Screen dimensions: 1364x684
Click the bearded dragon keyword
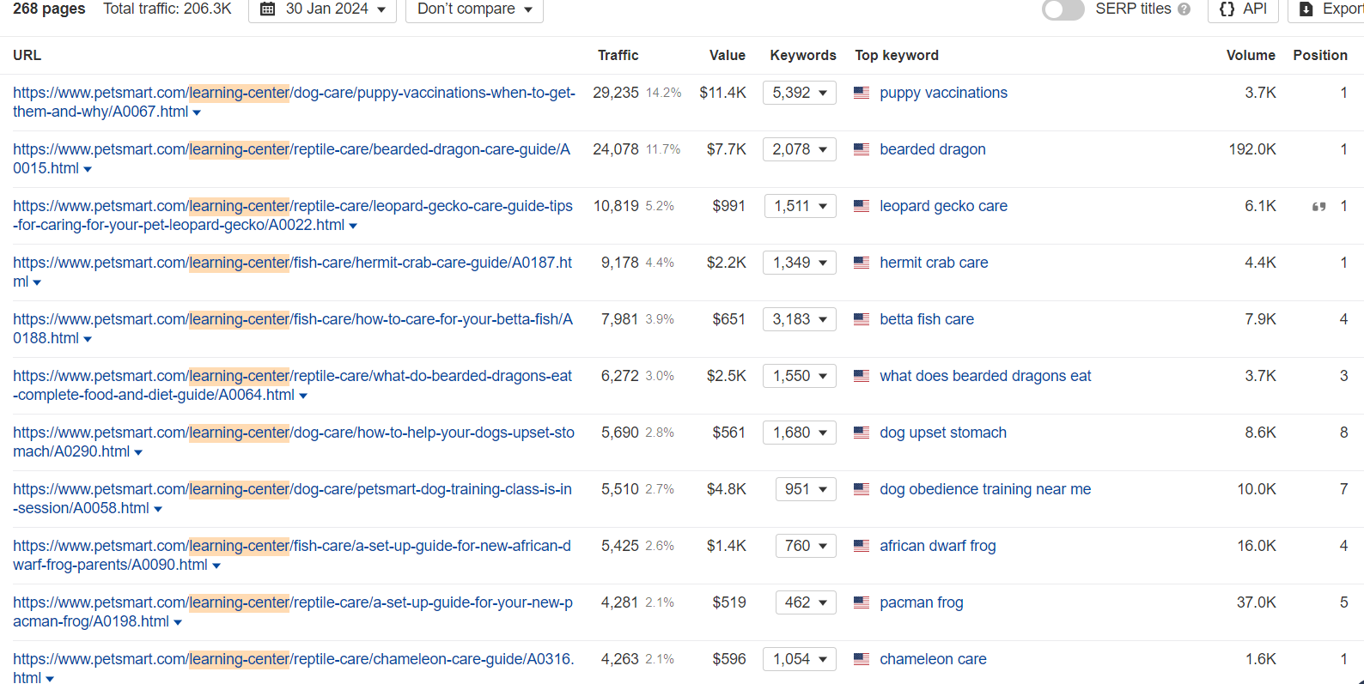932,149
